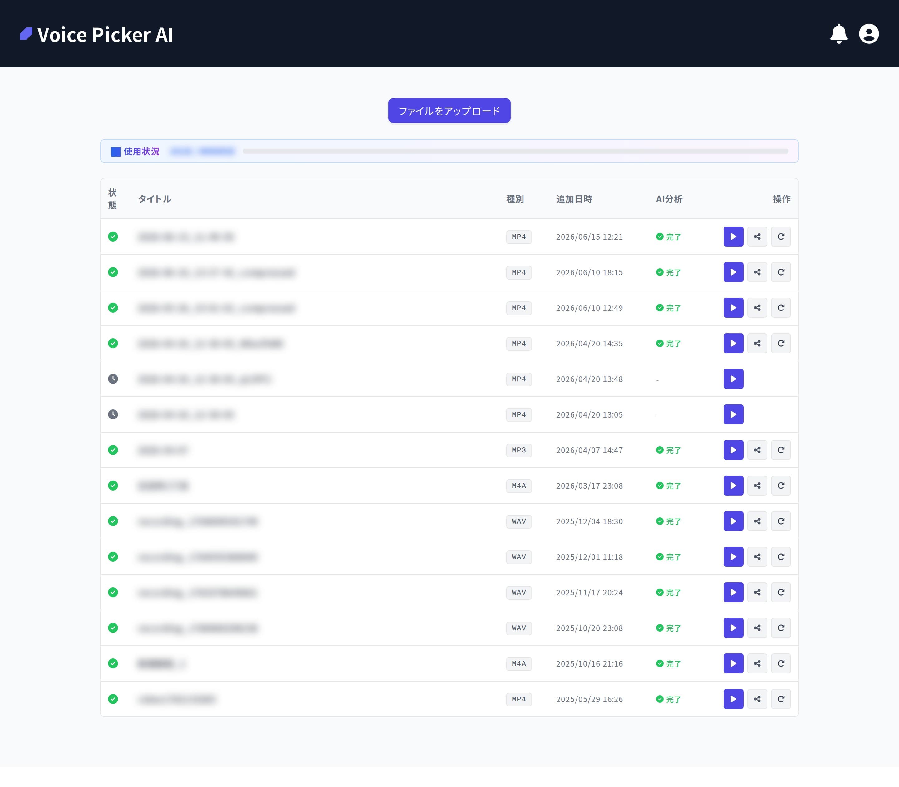Play the MP4 file added 2025/05/29 16:26

733,699
